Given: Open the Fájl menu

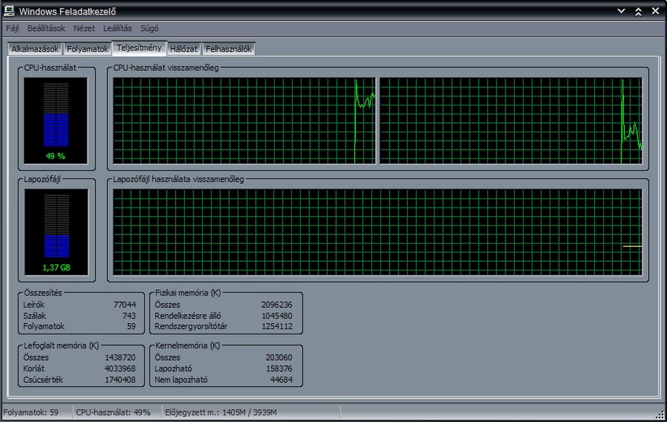Looking at the screenshot, I should tap(12, 29).
